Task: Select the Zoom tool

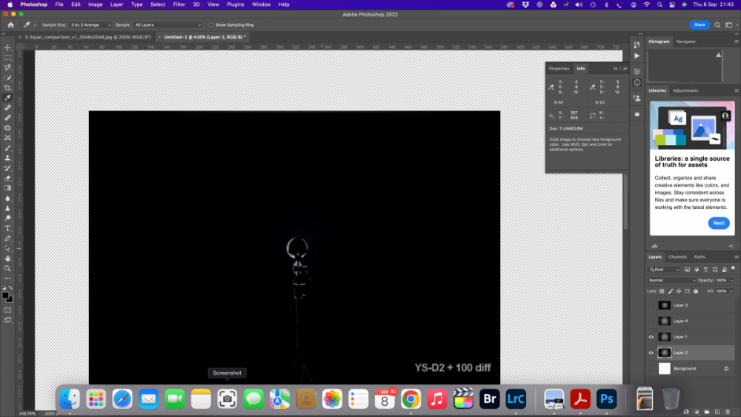Action: coord(7,268)
